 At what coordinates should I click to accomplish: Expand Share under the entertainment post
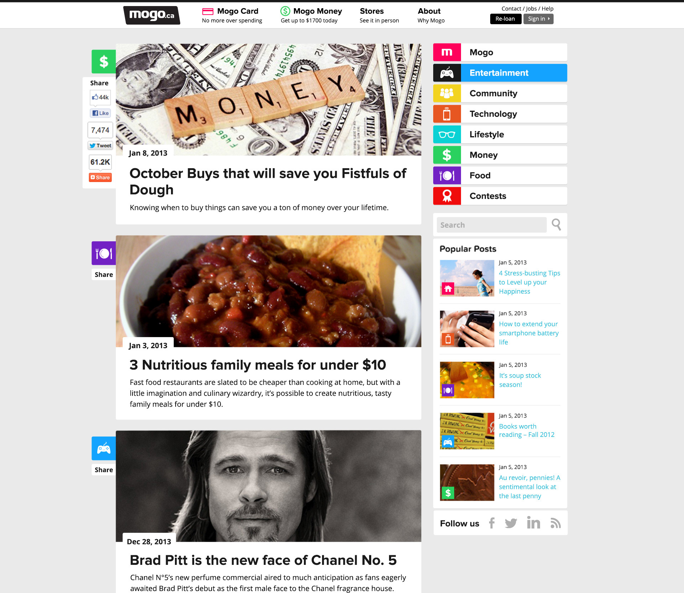104,470
